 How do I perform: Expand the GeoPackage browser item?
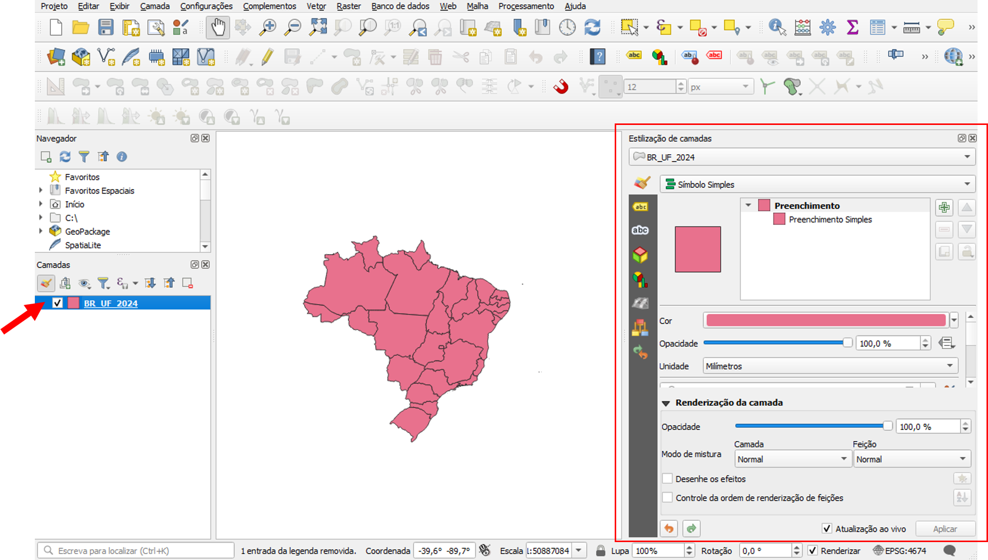[x=41, y=231]
